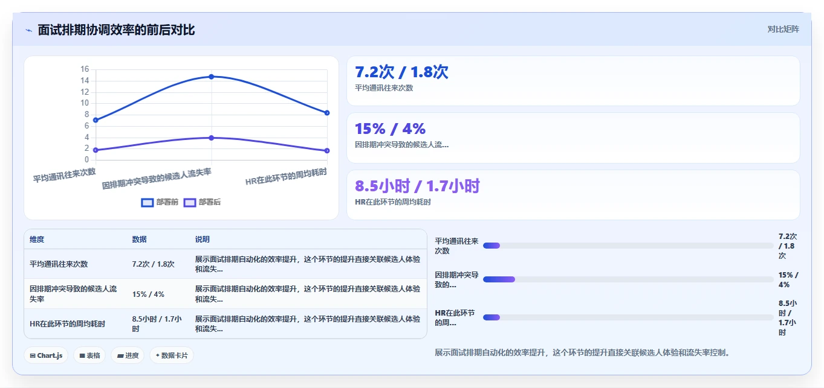
Task: Click data card caption 因排期冲突导致的候选人流…
Action: point(401,145)
